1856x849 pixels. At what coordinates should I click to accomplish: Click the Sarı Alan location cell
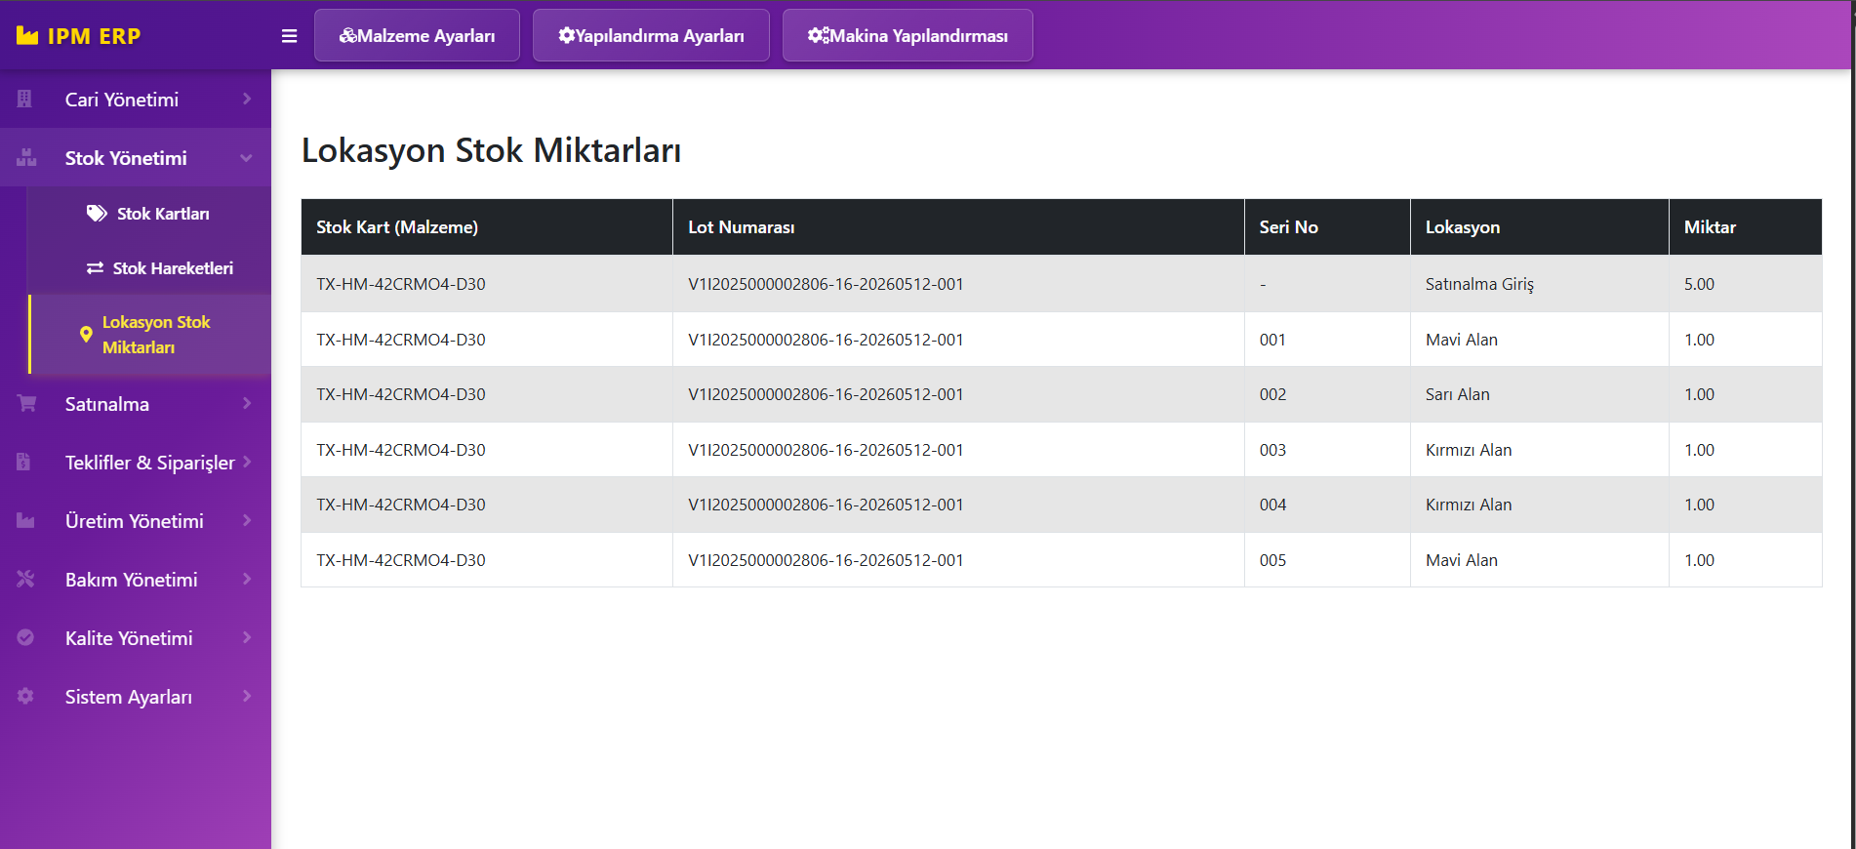coord(1539,394)
